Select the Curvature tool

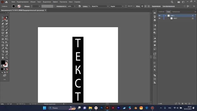(6, 24)
